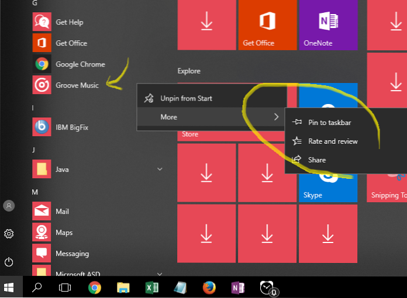Open the Get Help app

(x=69, y=22)
